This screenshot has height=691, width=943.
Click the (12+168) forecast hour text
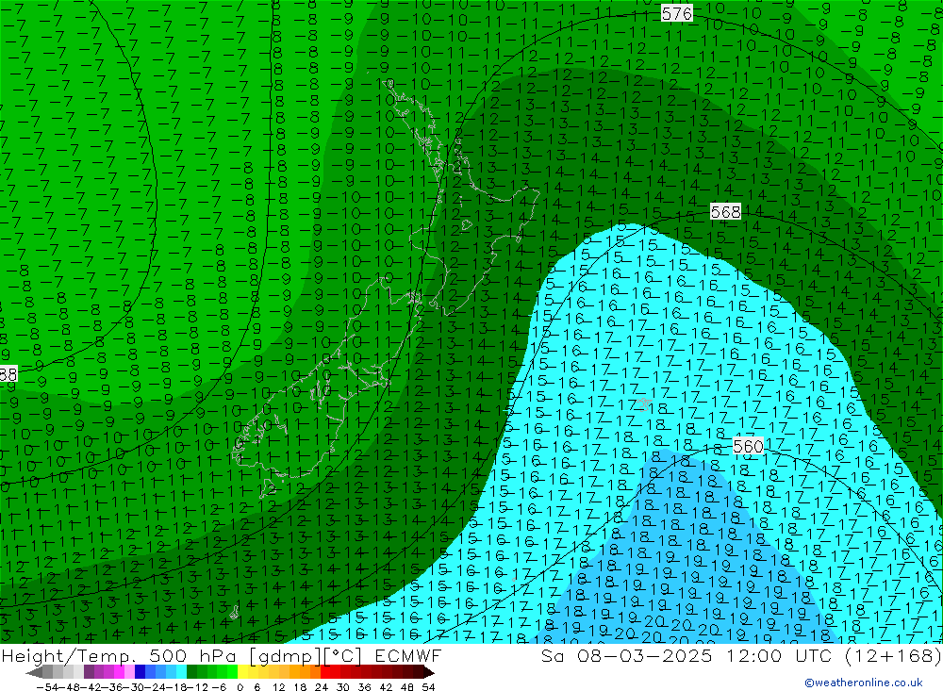coord(893,655)
